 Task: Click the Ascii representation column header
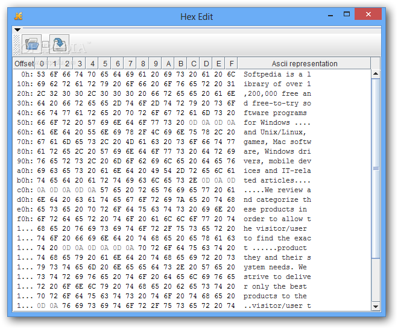(x=305, y=63)
